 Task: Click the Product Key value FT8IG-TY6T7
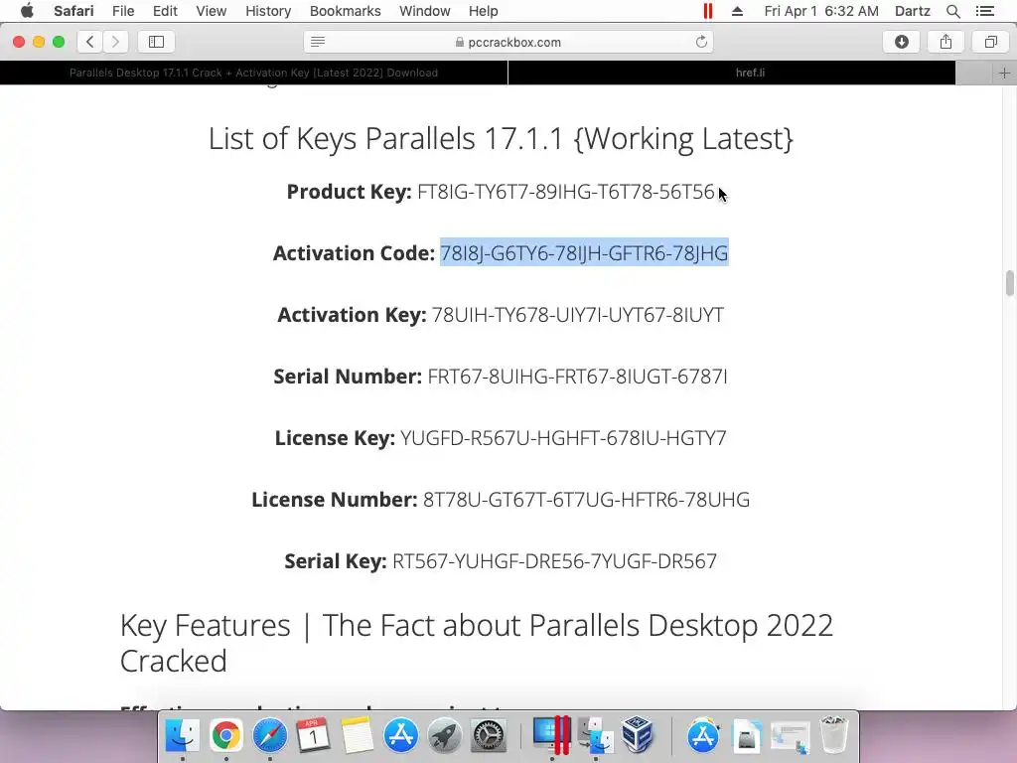point(565,192)
